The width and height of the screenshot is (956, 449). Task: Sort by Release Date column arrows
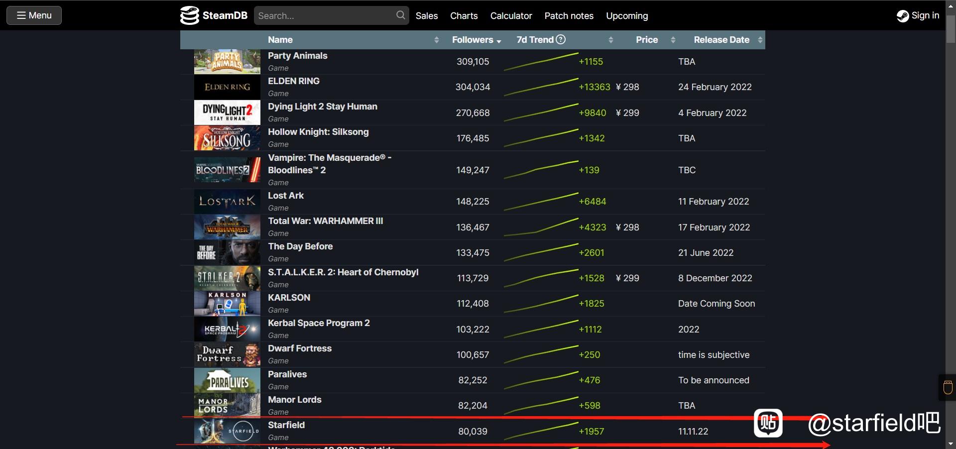(760, 40)
